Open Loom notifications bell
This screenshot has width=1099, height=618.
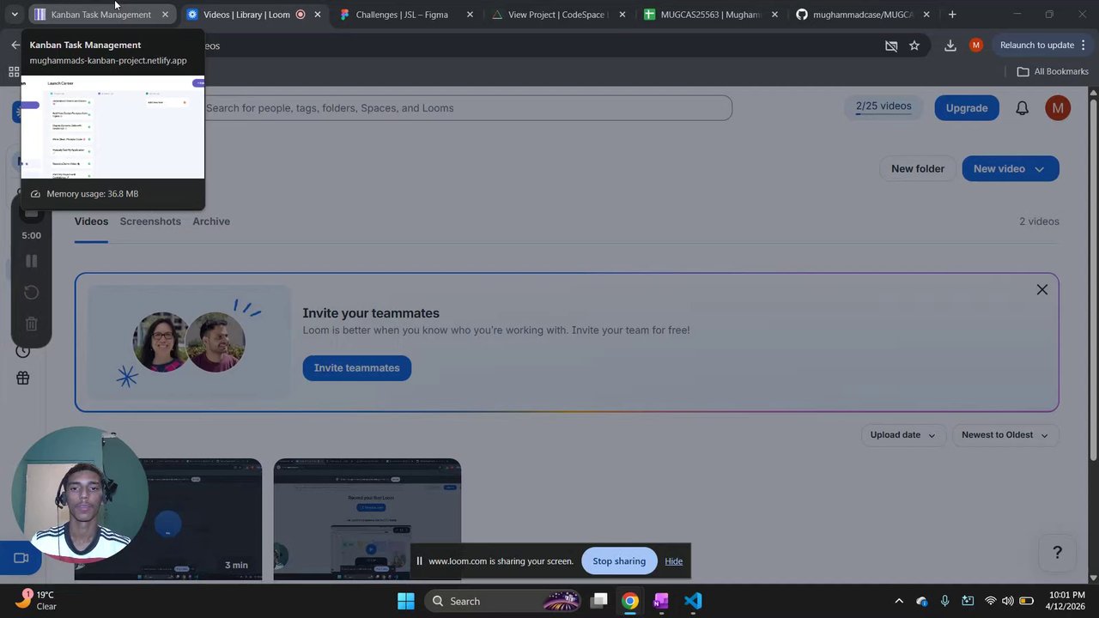point(1022,108)
